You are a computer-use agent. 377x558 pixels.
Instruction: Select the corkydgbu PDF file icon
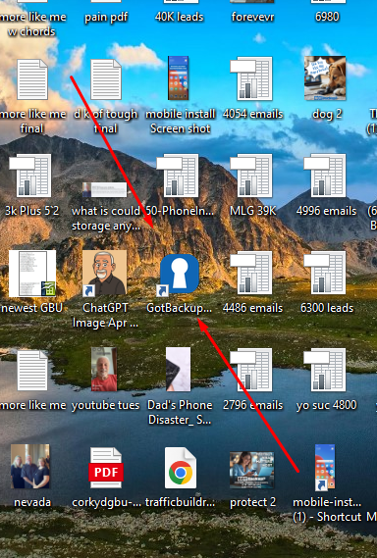(105, 469)
